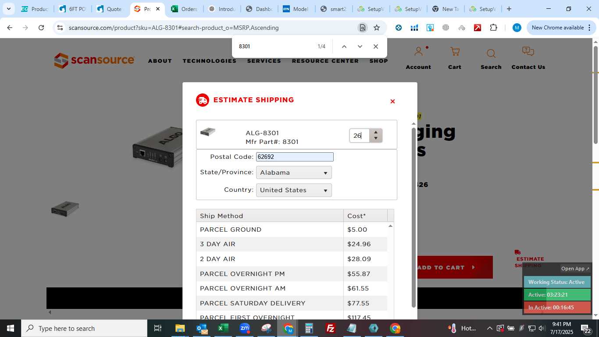Click the ScanSource logo
Screen dimensions: 599x337
[x=94, y=61]
